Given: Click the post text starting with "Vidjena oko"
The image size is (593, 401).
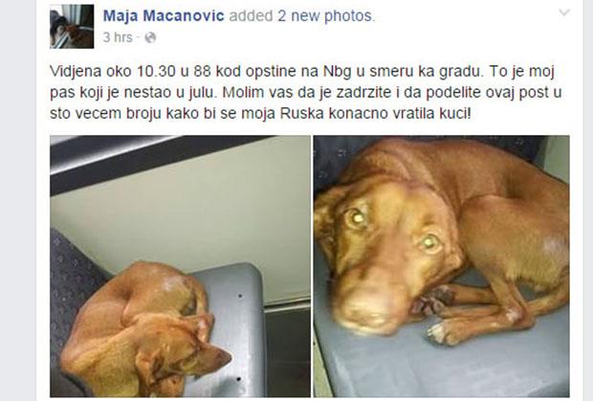Looking at the screenshot, I should point(305,92).
